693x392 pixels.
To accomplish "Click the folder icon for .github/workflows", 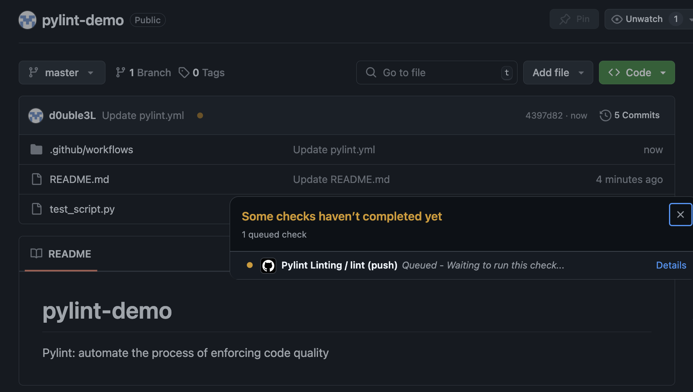I will pos(36,150).
